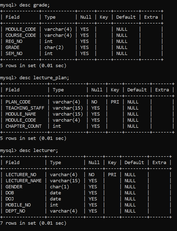Select PLAN_CODE field in lecture_plan table
Viewport: 177px width, 231px height.
(18, 102)
